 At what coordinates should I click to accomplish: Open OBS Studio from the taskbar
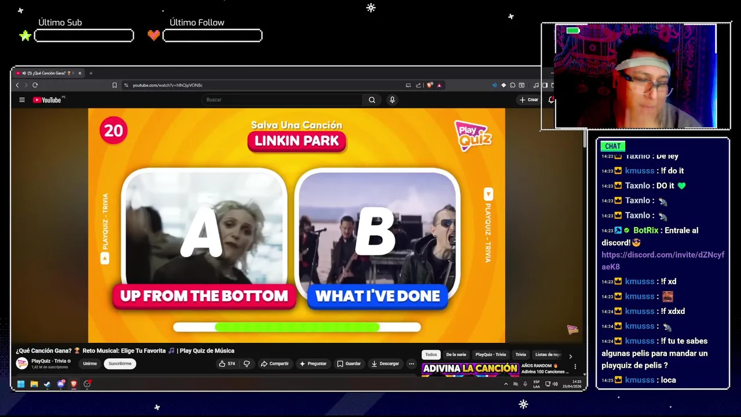click(87, 383)
